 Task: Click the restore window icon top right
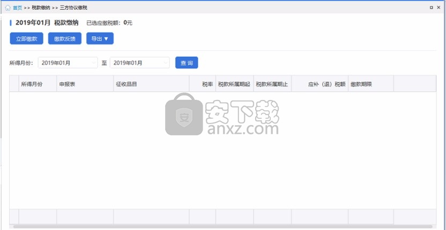click(x=431, y=7)
